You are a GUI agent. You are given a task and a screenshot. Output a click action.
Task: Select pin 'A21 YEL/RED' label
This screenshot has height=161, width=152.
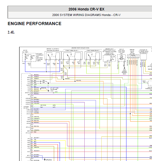(x=35, y=113)
